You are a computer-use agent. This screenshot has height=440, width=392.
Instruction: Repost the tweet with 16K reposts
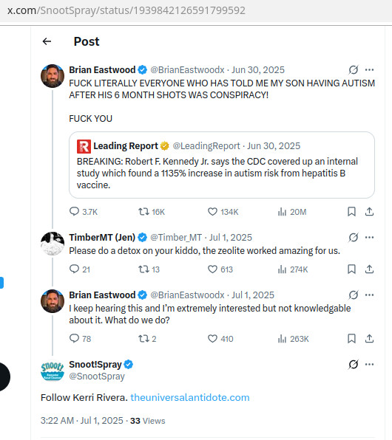click(143, 211)
